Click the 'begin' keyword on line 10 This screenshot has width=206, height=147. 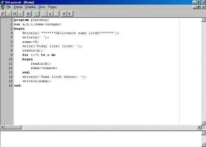tap(28, 59)
